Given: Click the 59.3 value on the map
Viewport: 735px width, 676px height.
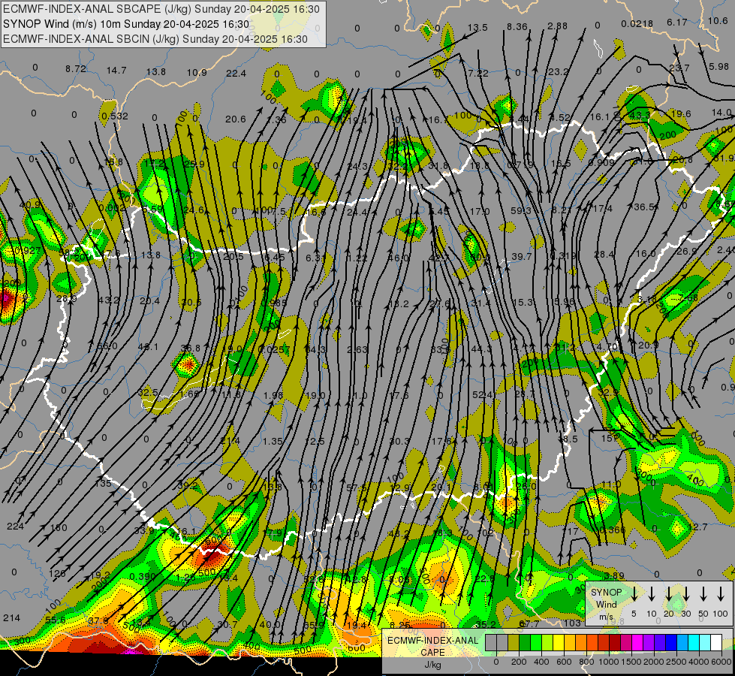Looking at the screenshot, I should click(521, 211).
